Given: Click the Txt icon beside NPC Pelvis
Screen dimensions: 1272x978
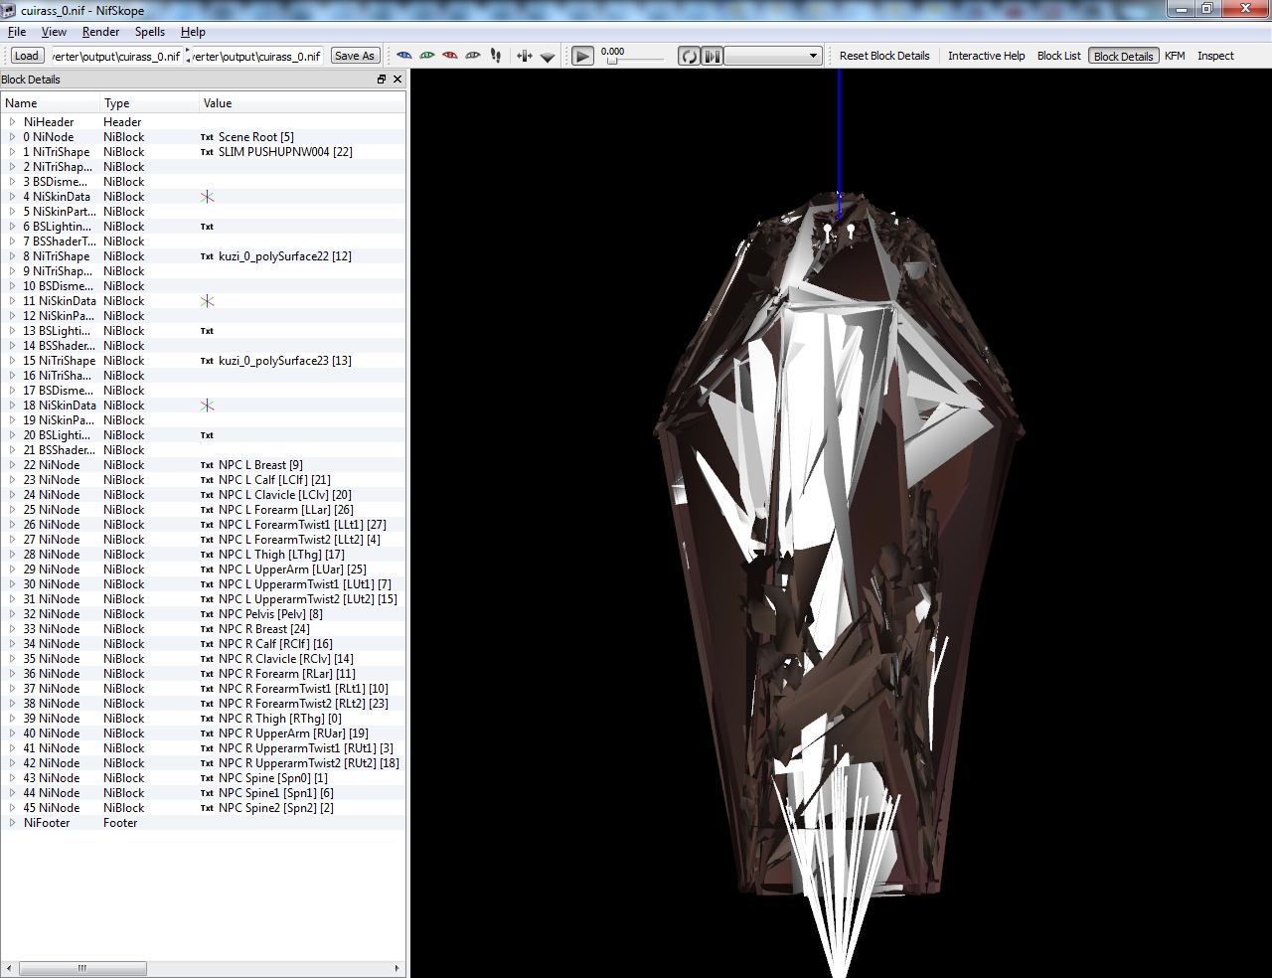Looking at the screenshot, I should coord(207,614).
